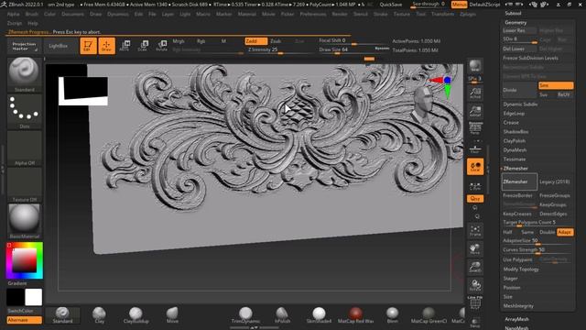
Task: Click the ZoomD canvas button
Action: pos(475,267)
